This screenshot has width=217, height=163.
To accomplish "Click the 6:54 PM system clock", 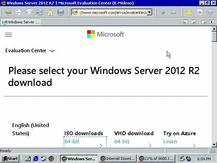I will point(204,159).
